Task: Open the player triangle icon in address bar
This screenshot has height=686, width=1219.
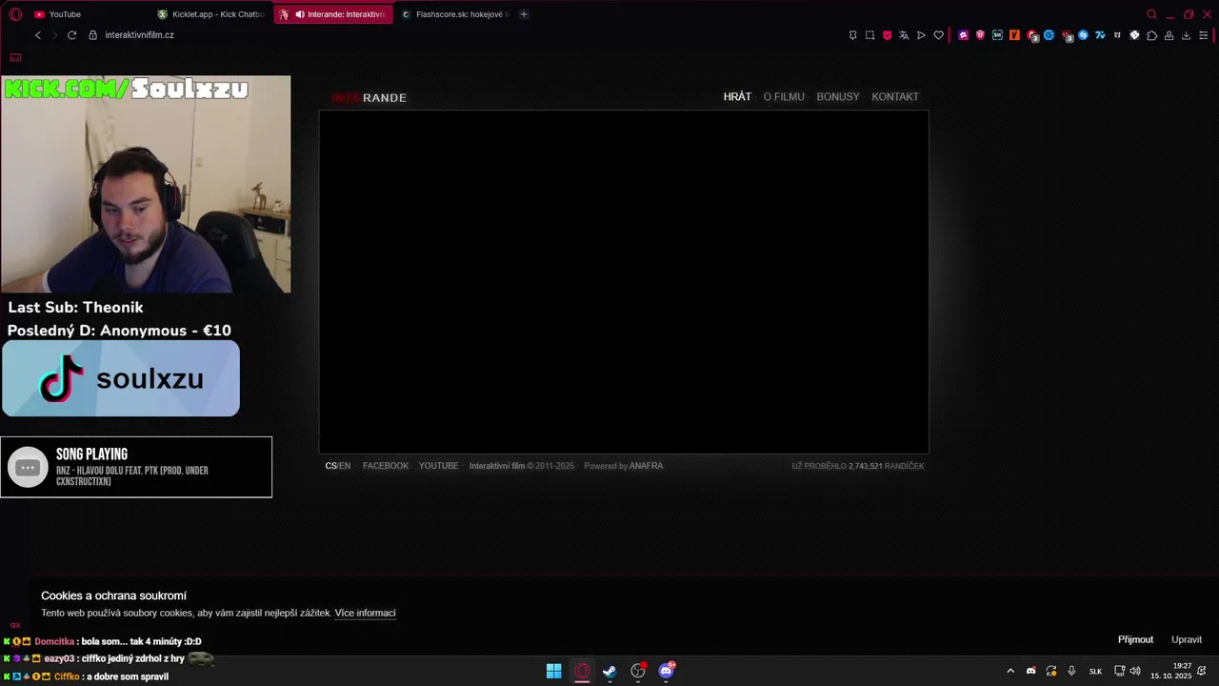Action: (x=921, y=35)
